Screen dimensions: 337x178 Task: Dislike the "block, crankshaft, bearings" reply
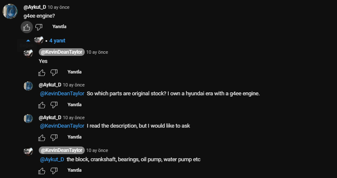point(54,171)
